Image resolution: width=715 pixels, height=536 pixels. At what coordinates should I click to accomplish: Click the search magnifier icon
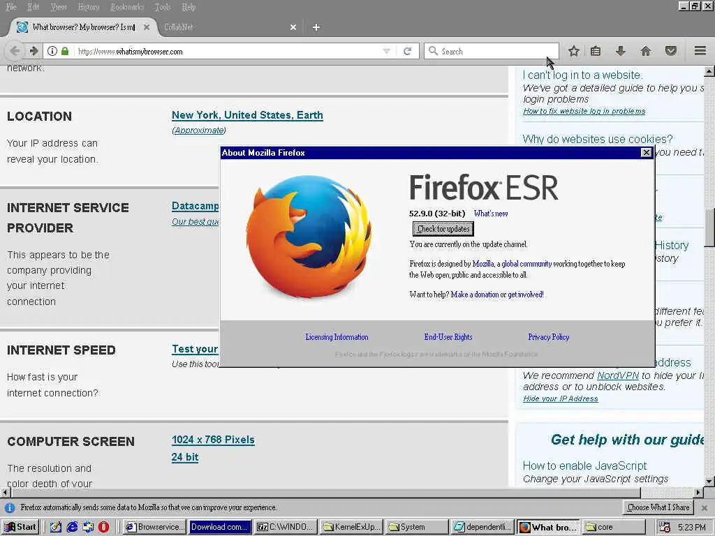tap(433, 51)
